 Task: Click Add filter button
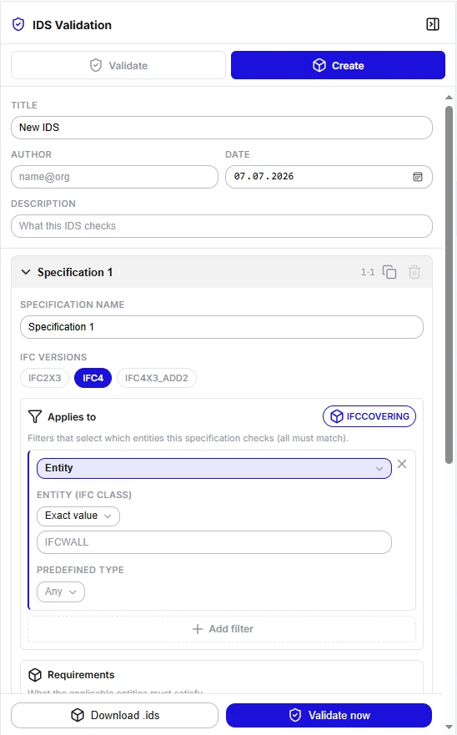click(222, 628)
